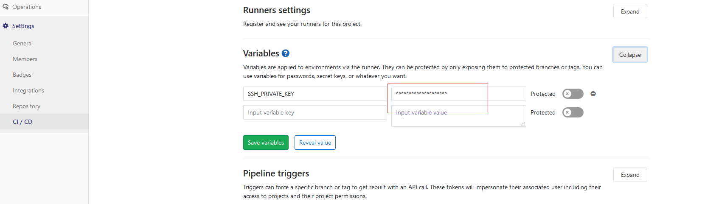
Task: Select CI / CD sidebar item
Action: point(22,122)
